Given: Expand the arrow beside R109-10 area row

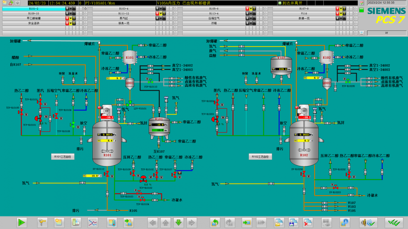Looking at the screenshot, I should click(85, 13).
